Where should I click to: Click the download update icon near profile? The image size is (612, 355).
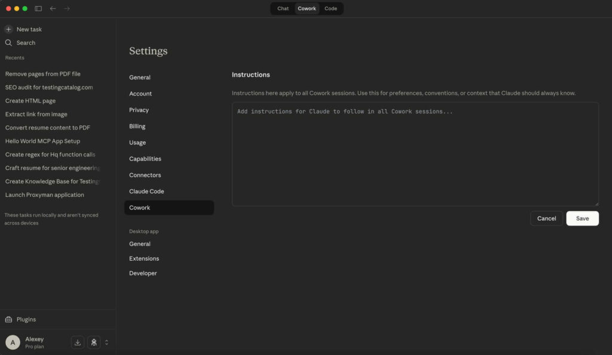click(x=77, y=342)
